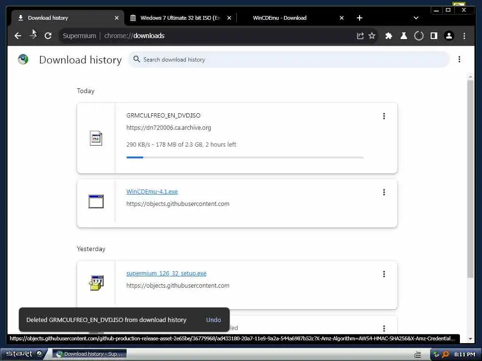
Task: Undo deletion of GRMCULFREO_EN_DVD.ISO
Action: (213, 320)
